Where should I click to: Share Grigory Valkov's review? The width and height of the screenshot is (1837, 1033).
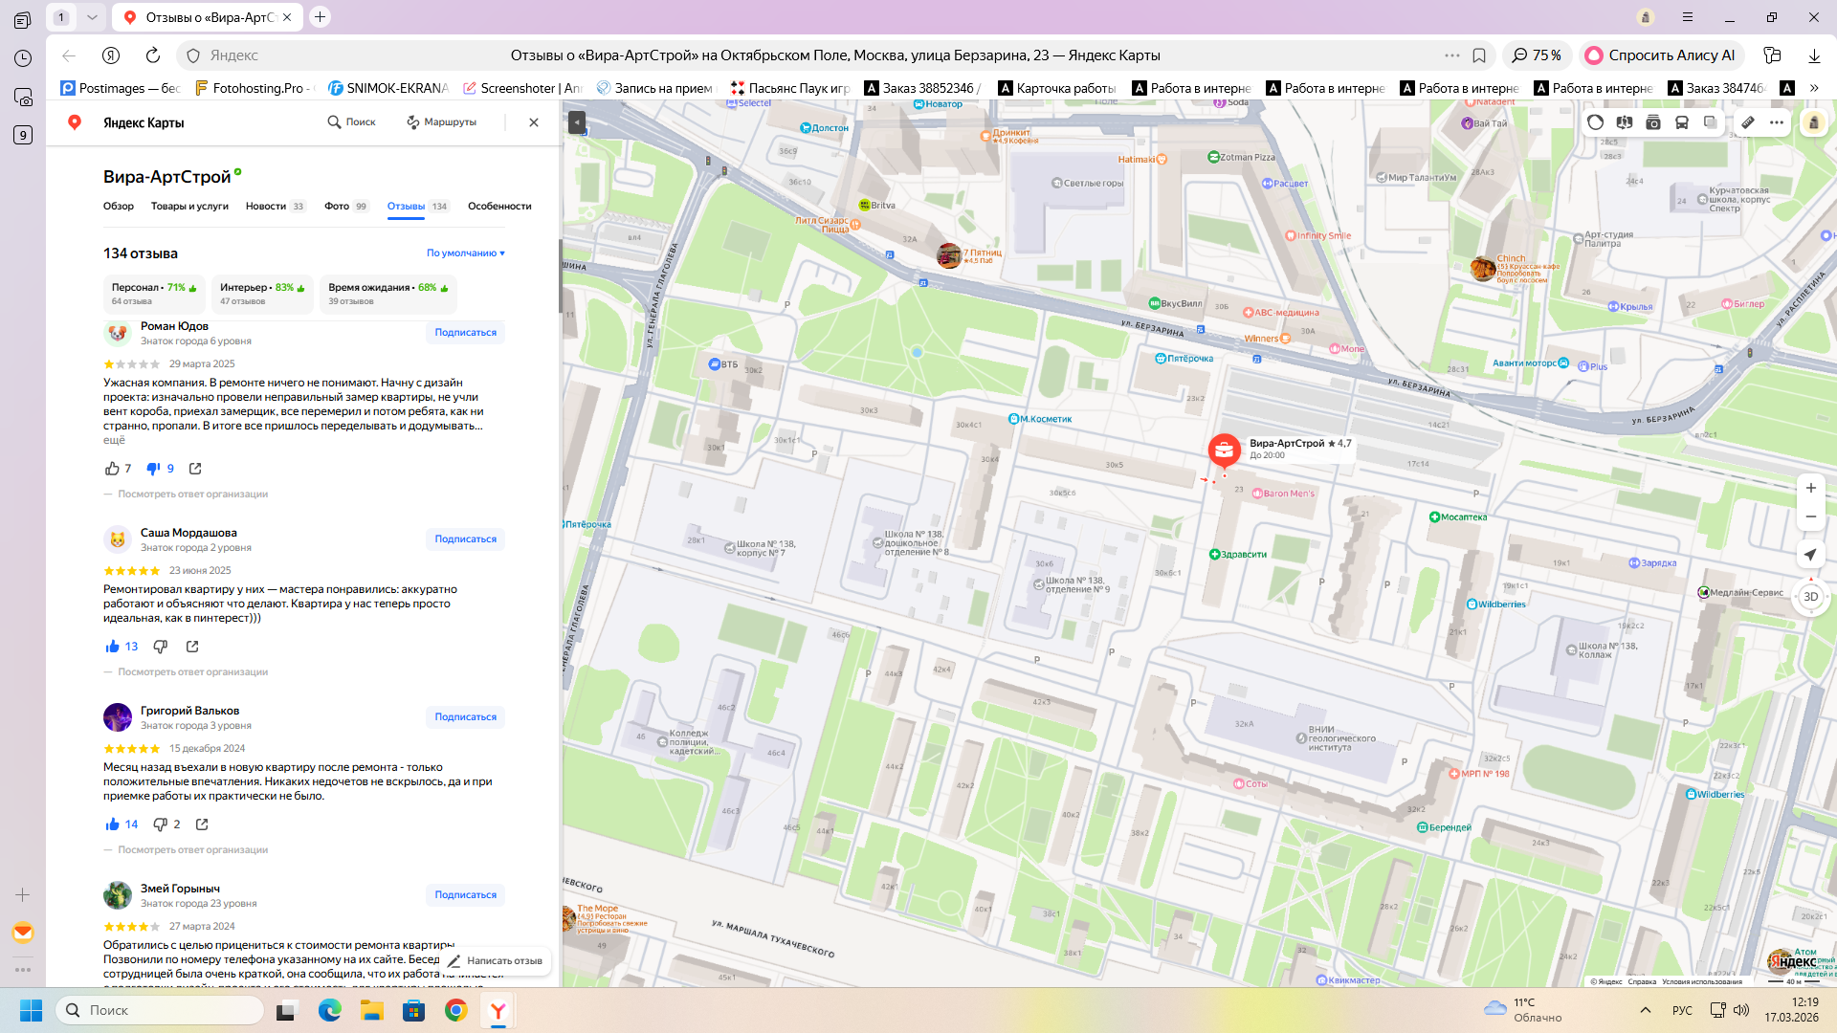coord(202,824)
